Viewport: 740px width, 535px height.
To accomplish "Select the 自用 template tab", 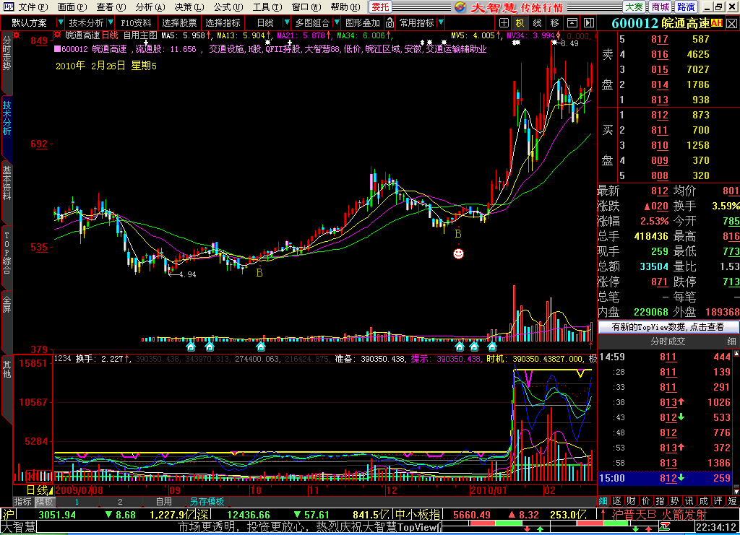I will (164, 502).
